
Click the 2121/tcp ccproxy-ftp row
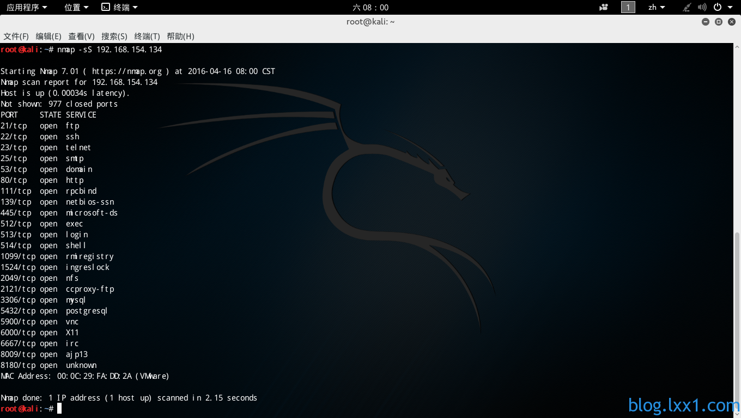tap(57, 289)
